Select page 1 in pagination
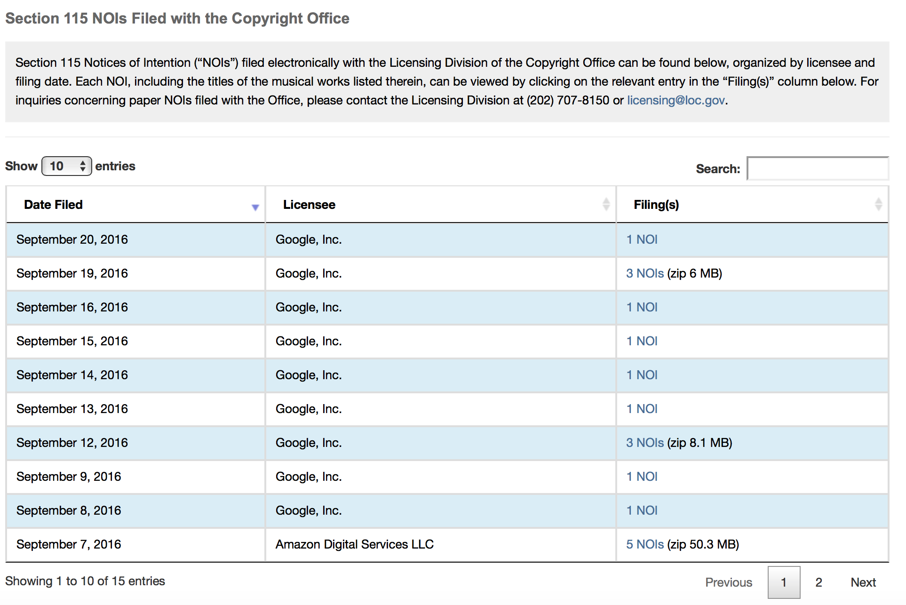 (784, 582)
